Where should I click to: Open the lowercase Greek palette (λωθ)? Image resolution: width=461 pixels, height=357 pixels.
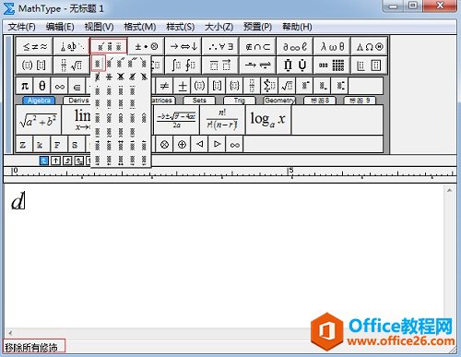pos(332,46)
